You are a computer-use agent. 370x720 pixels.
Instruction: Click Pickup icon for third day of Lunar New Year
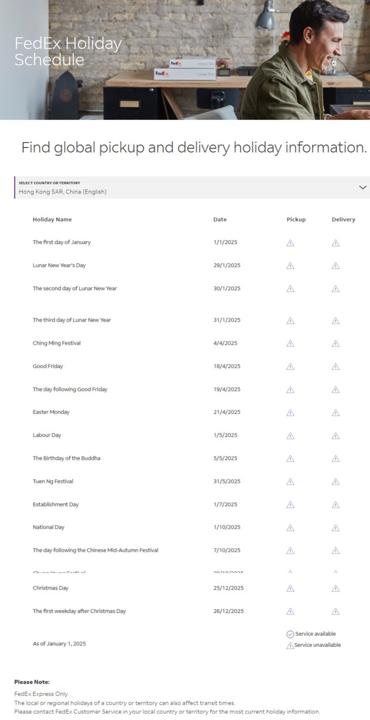point(290,321)
